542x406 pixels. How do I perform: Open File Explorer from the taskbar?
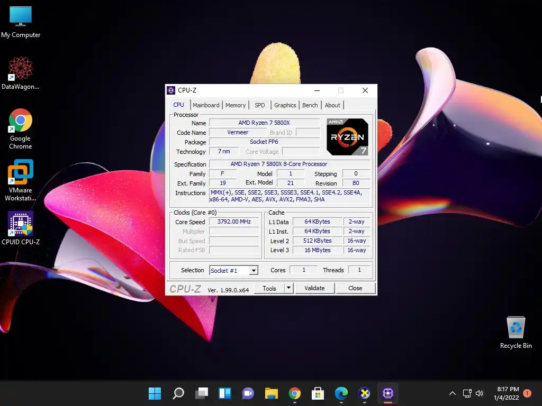tap(272, 393)
